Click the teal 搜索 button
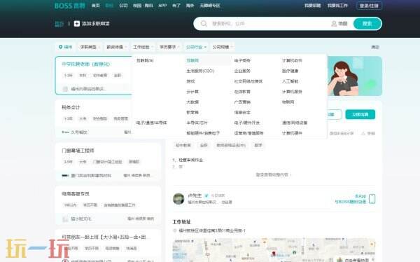 [367, 24]
